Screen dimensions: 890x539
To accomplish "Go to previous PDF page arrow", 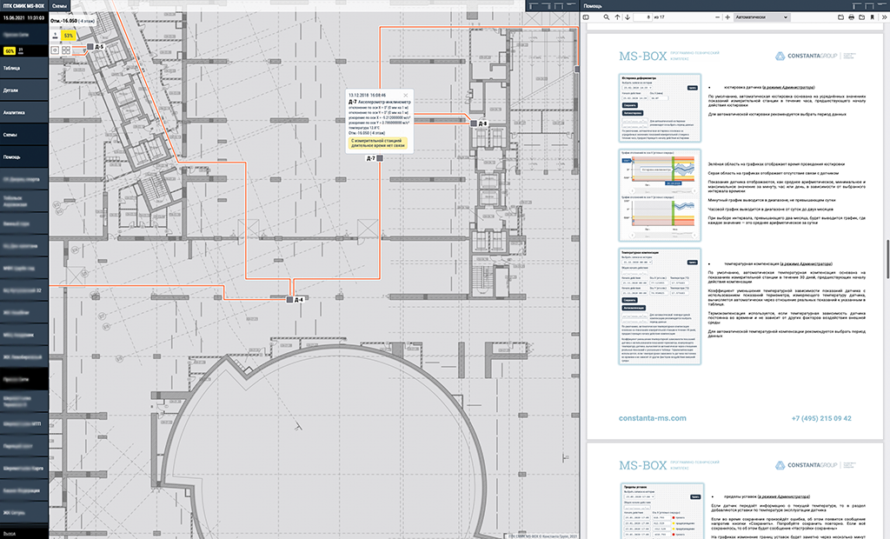I will (616, 17).
